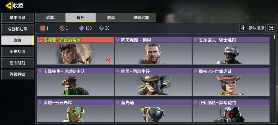Select the 撒拉弗-亡命之徒 character card
278x125 pixels.
point(231,82)
